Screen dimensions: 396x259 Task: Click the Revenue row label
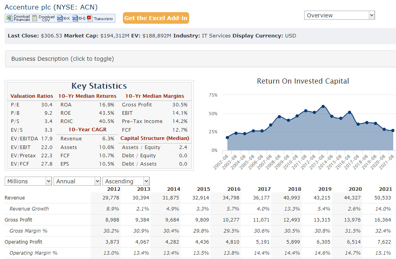(15, 198)
